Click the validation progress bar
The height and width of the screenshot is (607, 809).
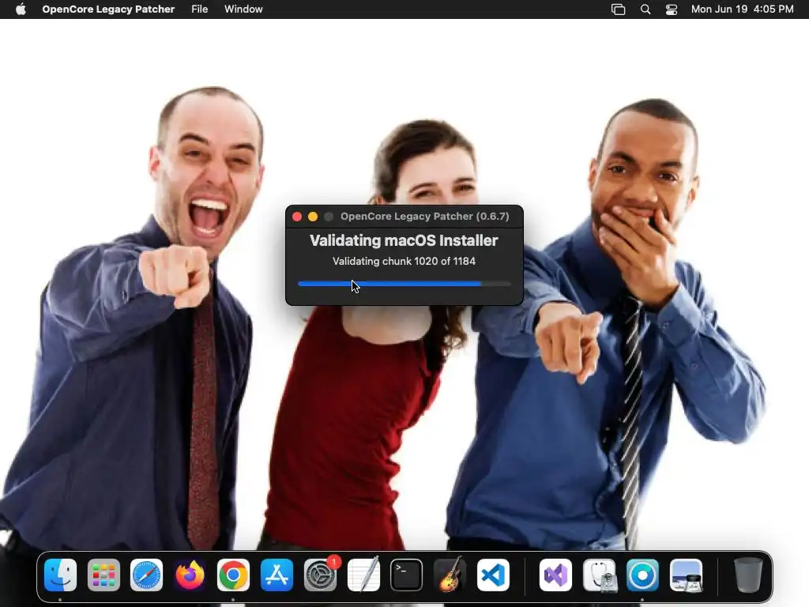click(x=404, y=284)
